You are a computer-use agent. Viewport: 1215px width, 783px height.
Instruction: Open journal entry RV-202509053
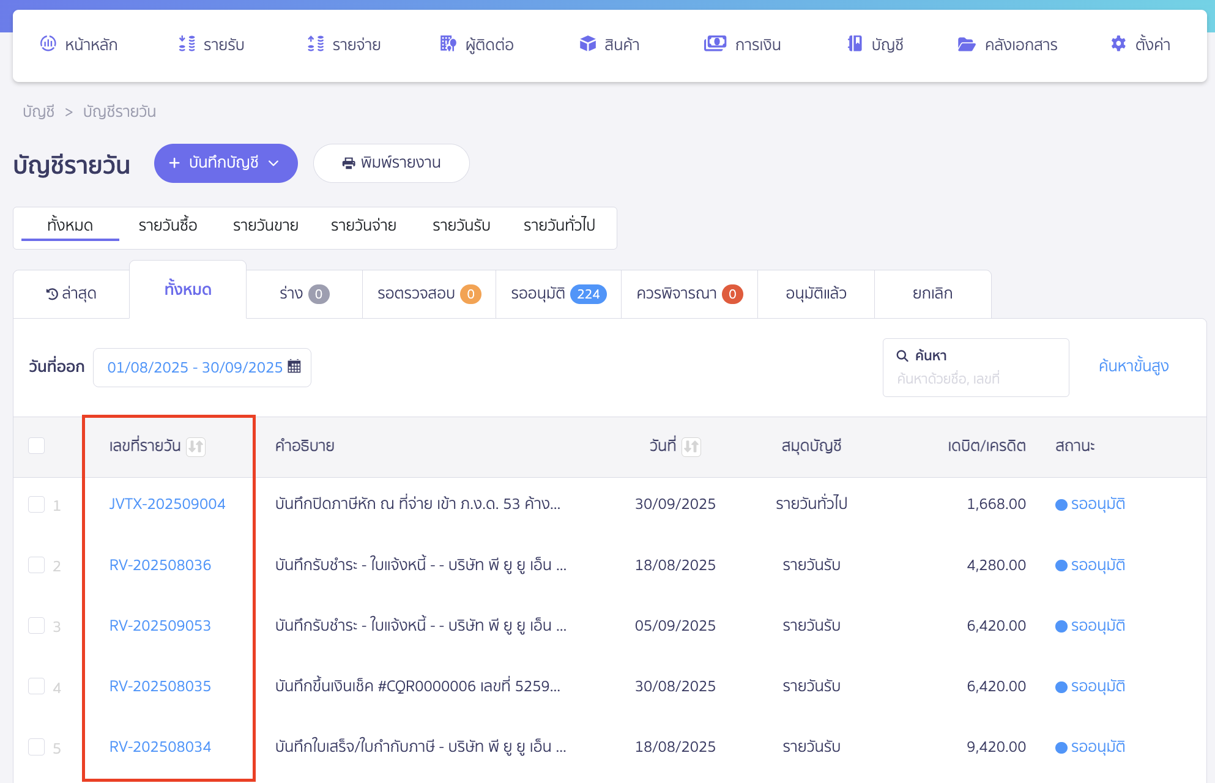pos(160,625)
